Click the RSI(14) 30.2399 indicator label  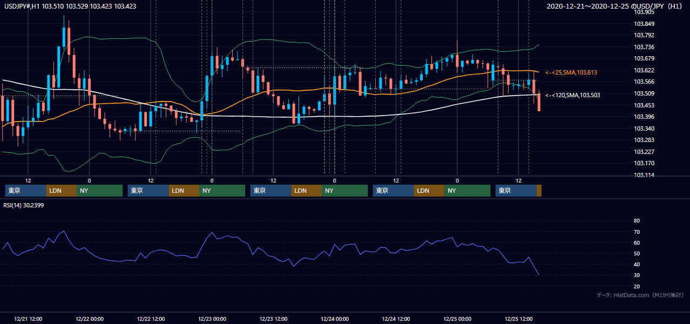[x=24, y=205]
